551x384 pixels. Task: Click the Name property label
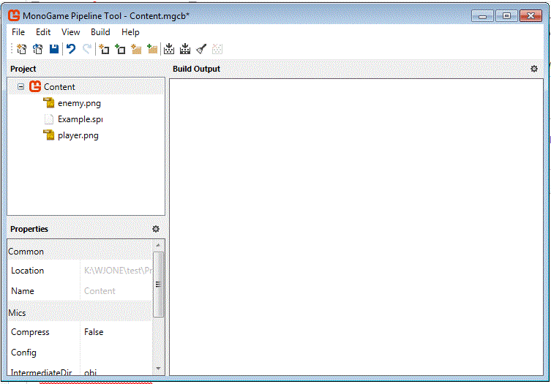(23, 291)
